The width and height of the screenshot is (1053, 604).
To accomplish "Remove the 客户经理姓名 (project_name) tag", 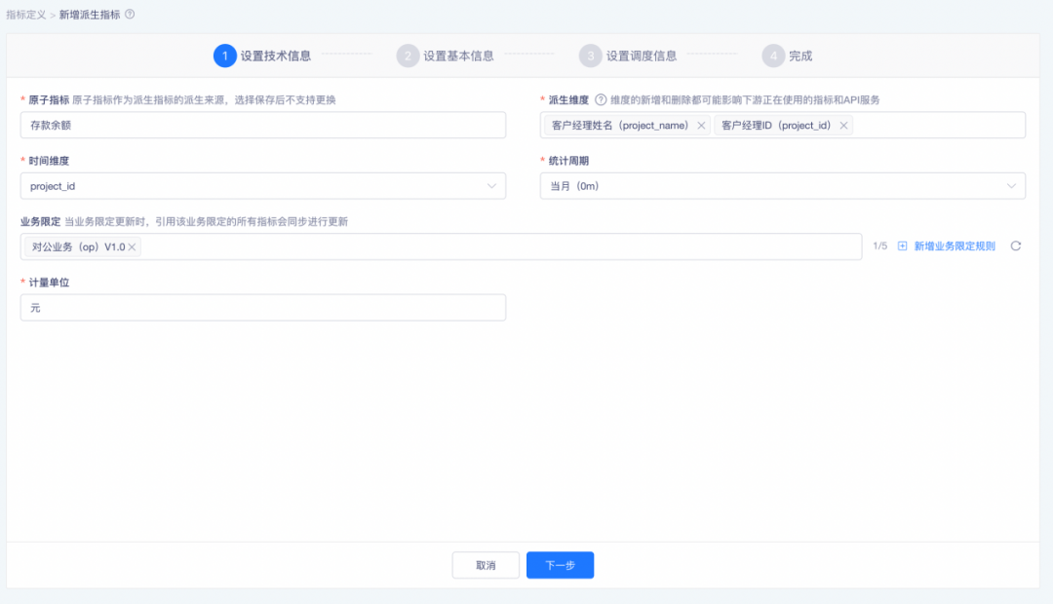I will pyautogui.click(x=701, y=126).
